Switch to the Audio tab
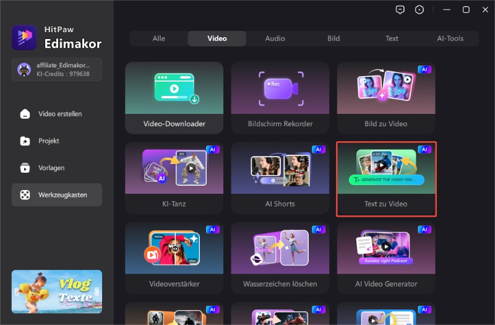Screen dimensions: 495x325 tap(275, 38)
